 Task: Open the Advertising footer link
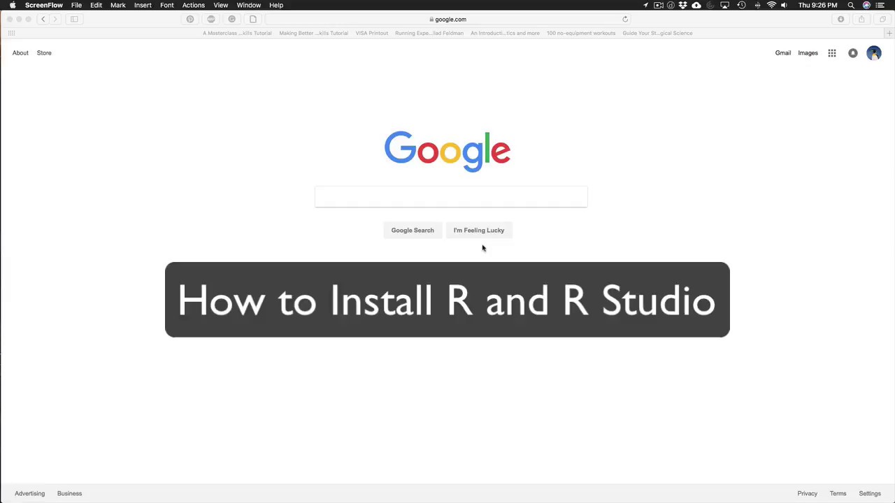[x=29, y=493]
